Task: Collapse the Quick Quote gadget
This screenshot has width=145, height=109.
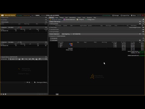Action: coord(1,22)
